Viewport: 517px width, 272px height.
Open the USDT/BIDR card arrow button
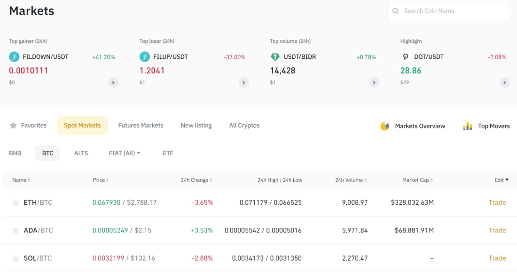(374, 82)
